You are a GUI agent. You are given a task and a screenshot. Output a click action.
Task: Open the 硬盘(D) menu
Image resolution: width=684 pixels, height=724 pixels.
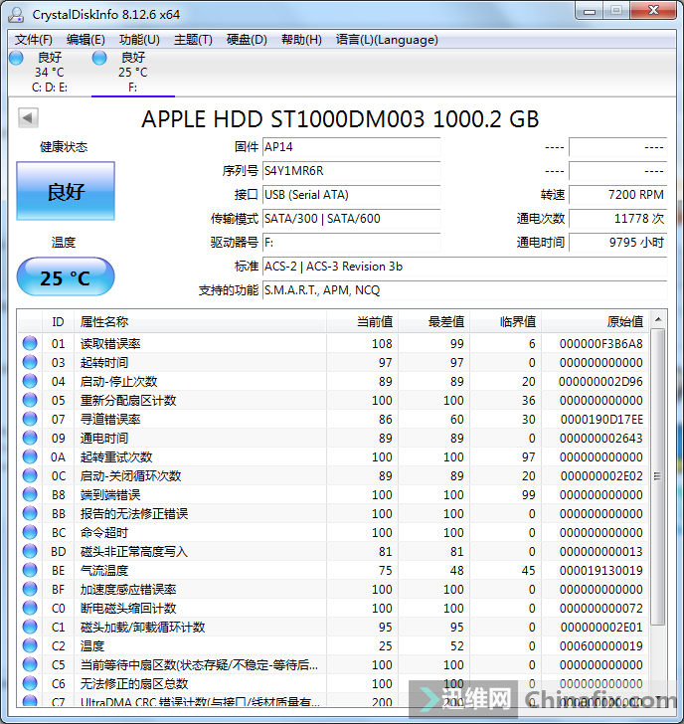[x=247, y=40]
